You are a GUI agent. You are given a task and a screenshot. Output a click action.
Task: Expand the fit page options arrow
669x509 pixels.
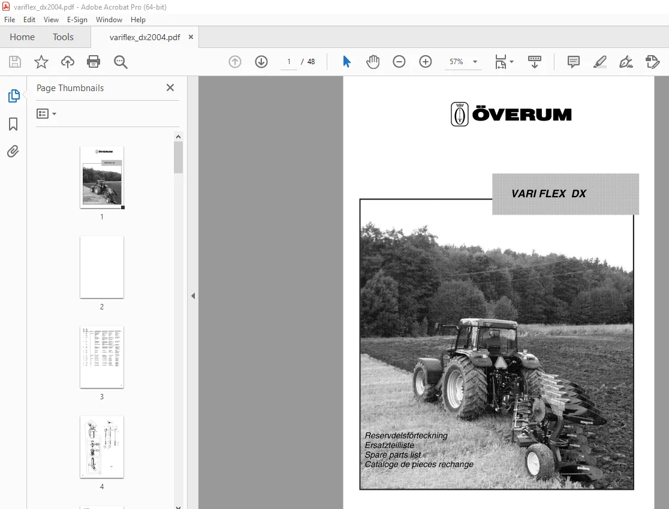tap(511, 62)
